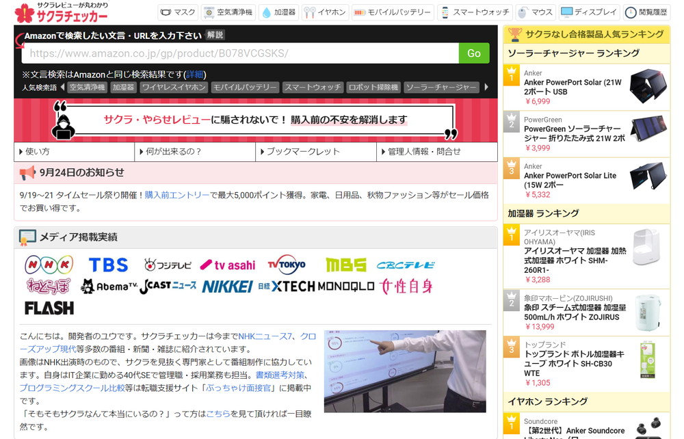Open the スマートウォッチ category in top bar
This screenshot has width=684, height=439.
(475, 12)
